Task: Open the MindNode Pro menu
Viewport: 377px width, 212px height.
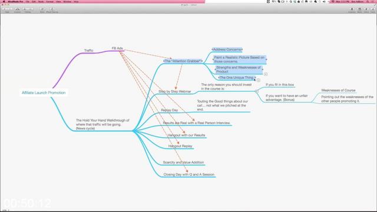Action: (x=15, y=1)
